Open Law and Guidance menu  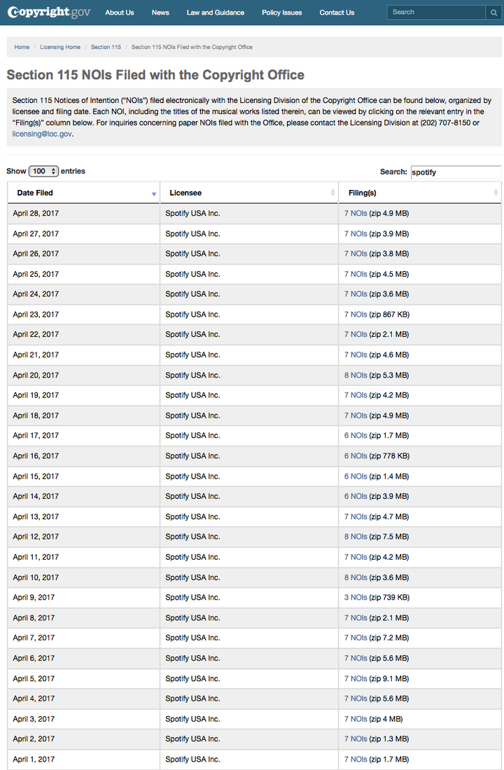pos(216,13)
